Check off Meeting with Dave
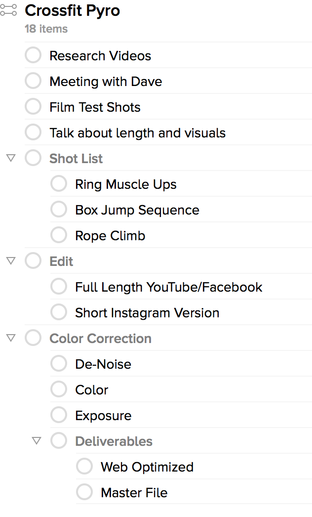Image resolution: width=312 pixels, height=517 pixels. point(33,81)
